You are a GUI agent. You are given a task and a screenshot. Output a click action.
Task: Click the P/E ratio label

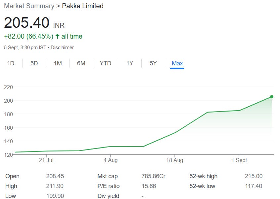[x=109, y=186]
